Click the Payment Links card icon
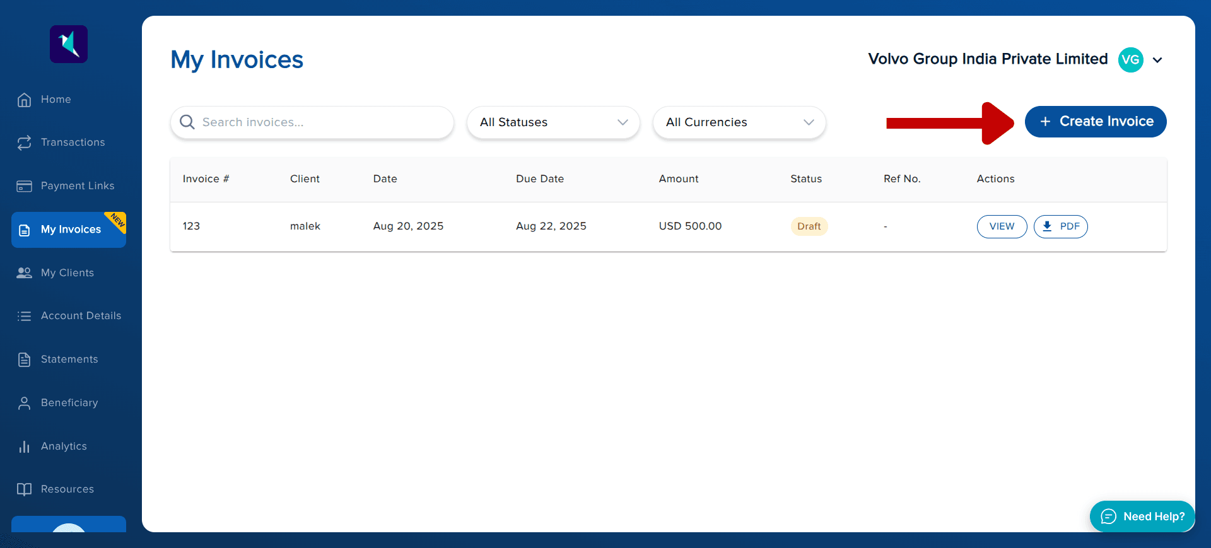The image size is (1211, 548). point(24,186)
